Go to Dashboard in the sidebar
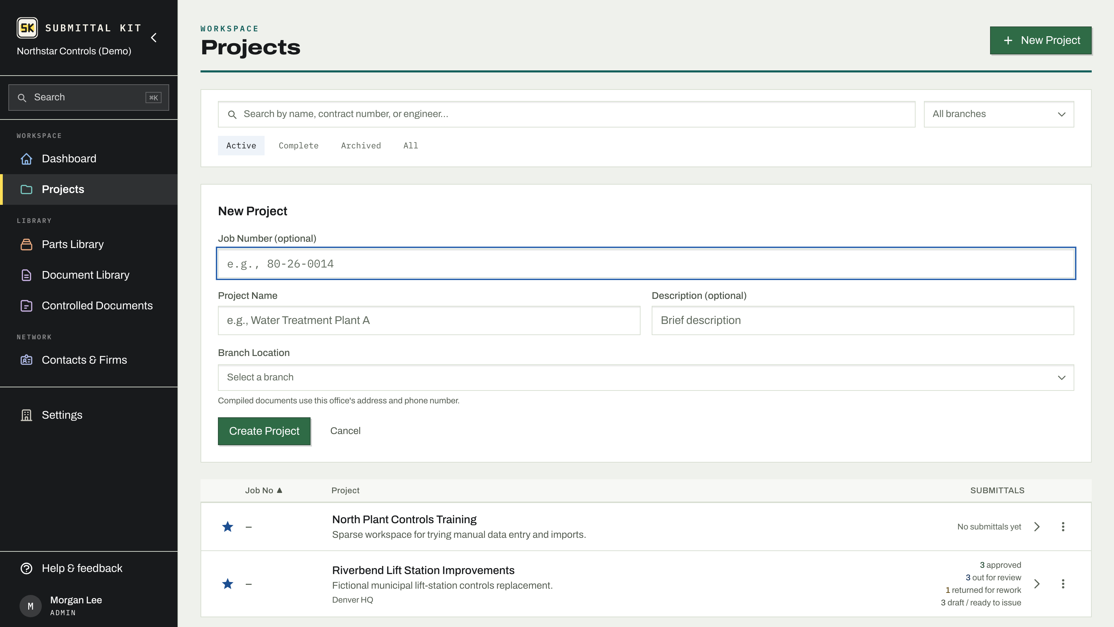1114x627 pixels. pyautogui.click(x=89, y=159)
